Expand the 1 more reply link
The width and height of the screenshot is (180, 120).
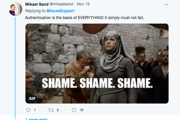coord(36,119)
